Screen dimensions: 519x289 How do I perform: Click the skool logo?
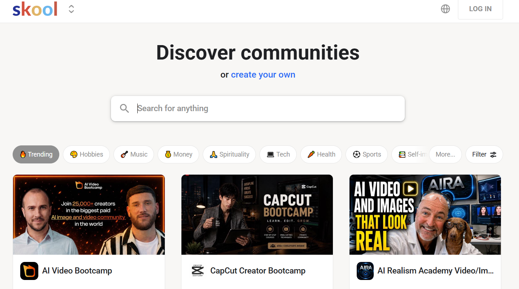35,9
